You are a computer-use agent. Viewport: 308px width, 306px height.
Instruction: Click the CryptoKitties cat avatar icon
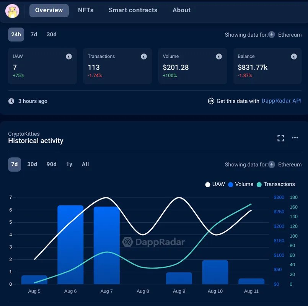[12, 11]
